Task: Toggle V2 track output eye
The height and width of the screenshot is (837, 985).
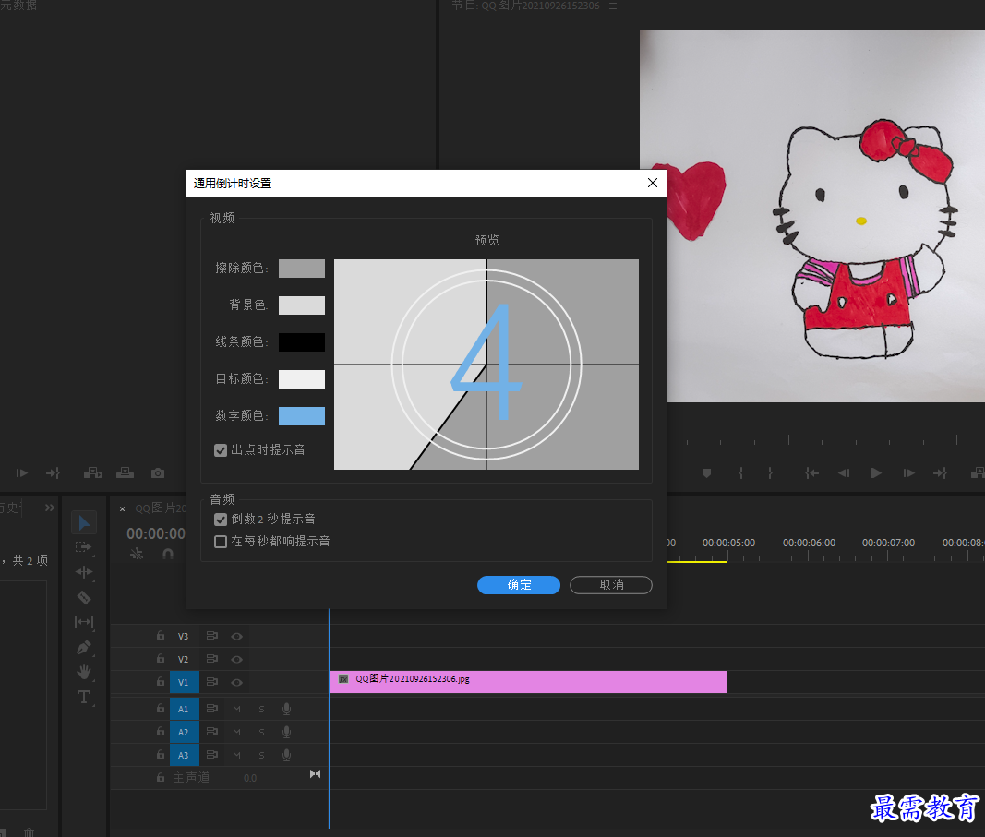Action: coord(237,659)
